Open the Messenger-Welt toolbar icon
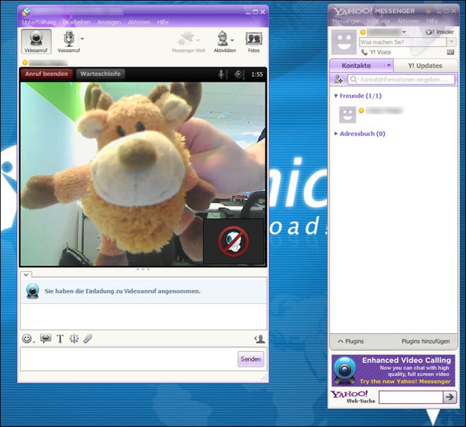 (x=186, y=38)
